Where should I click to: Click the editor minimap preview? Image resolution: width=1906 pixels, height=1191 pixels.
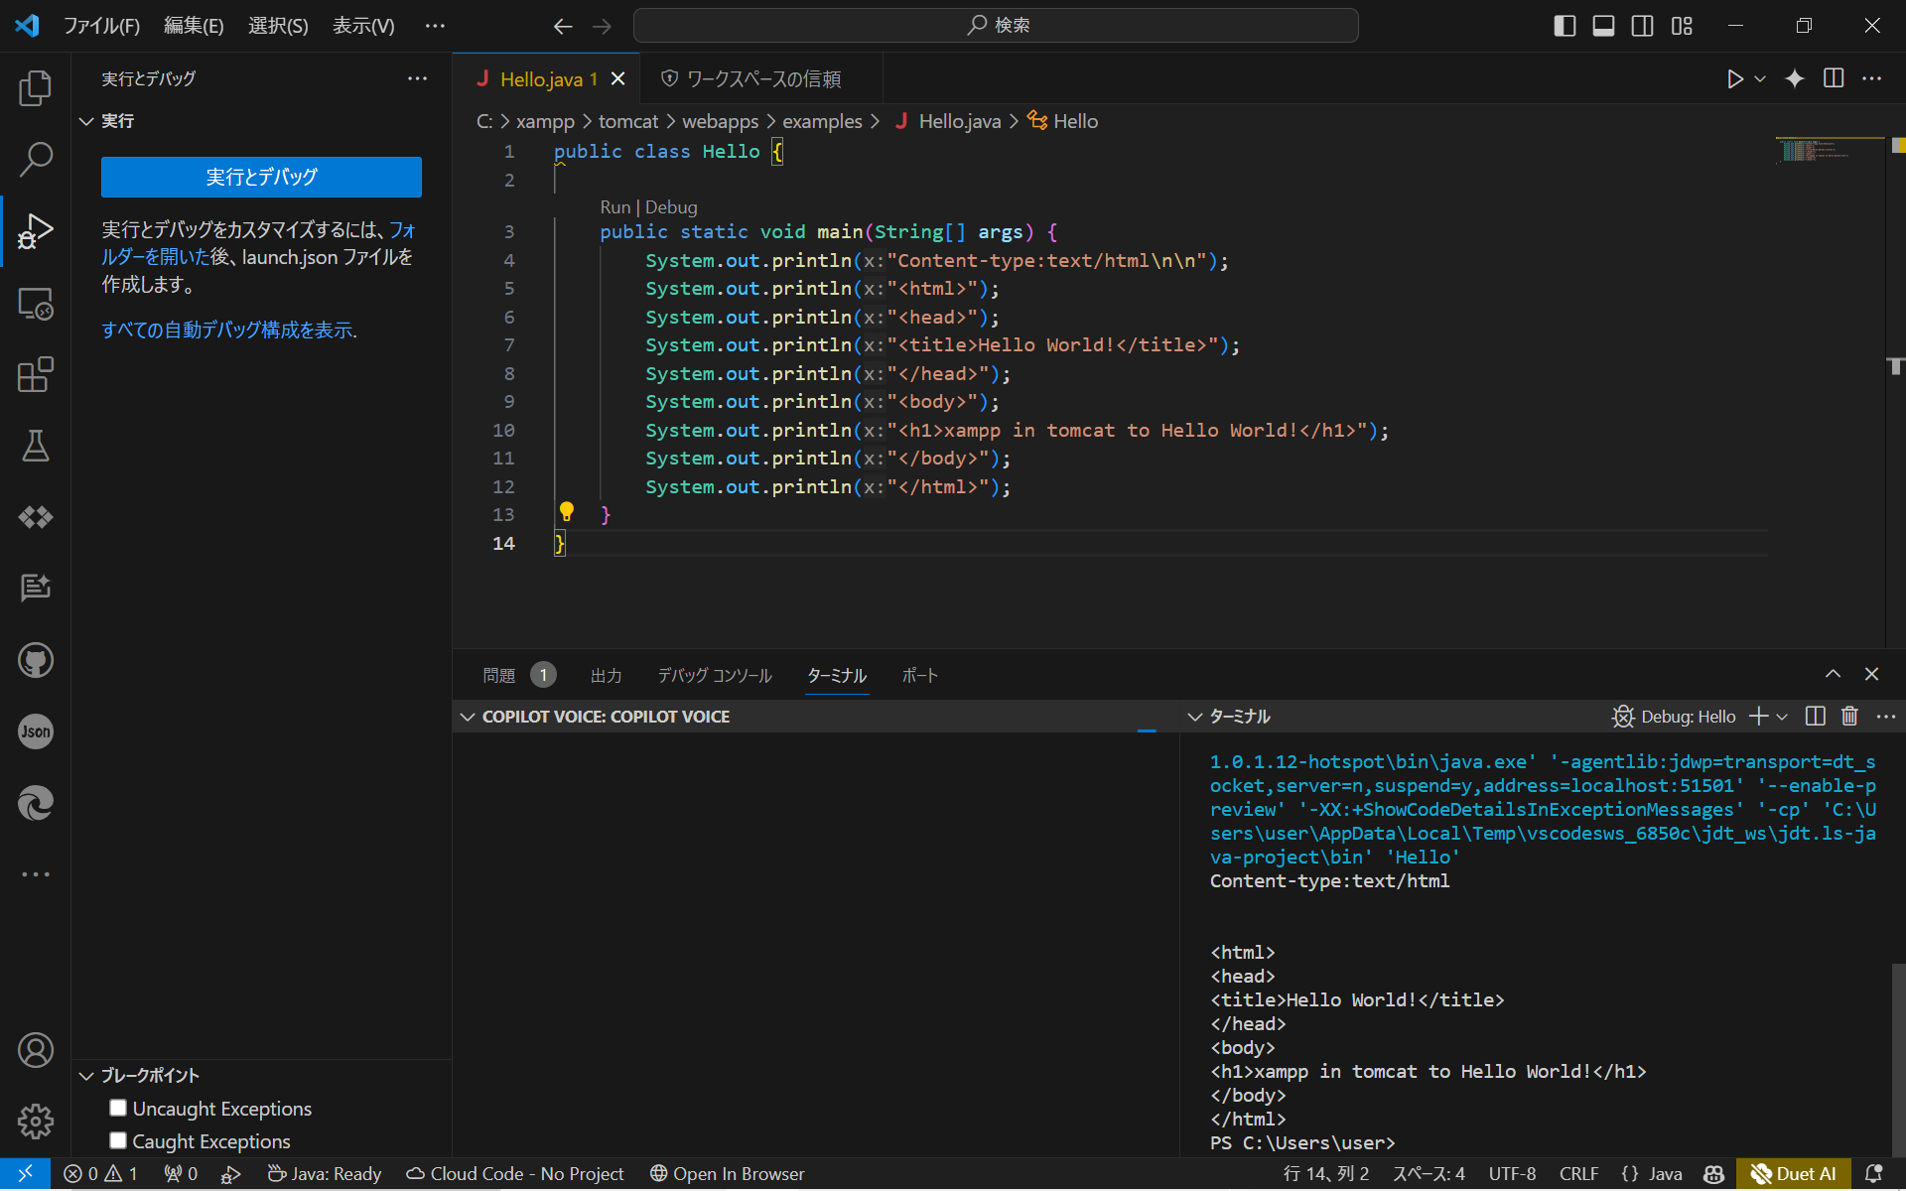[x=1829, y=151]
